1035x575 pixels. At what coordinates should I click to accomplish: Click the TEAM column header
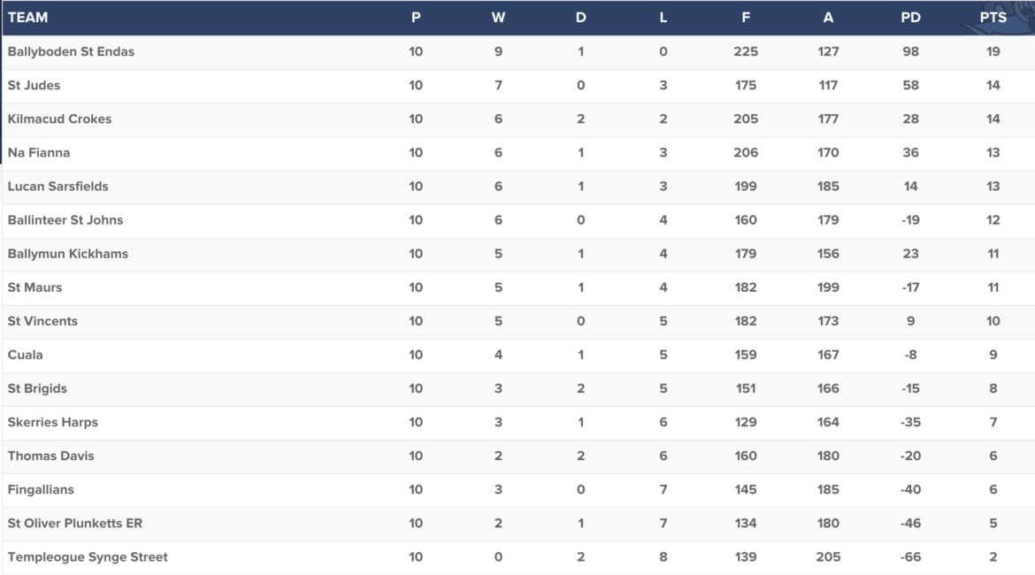point(27,18)
